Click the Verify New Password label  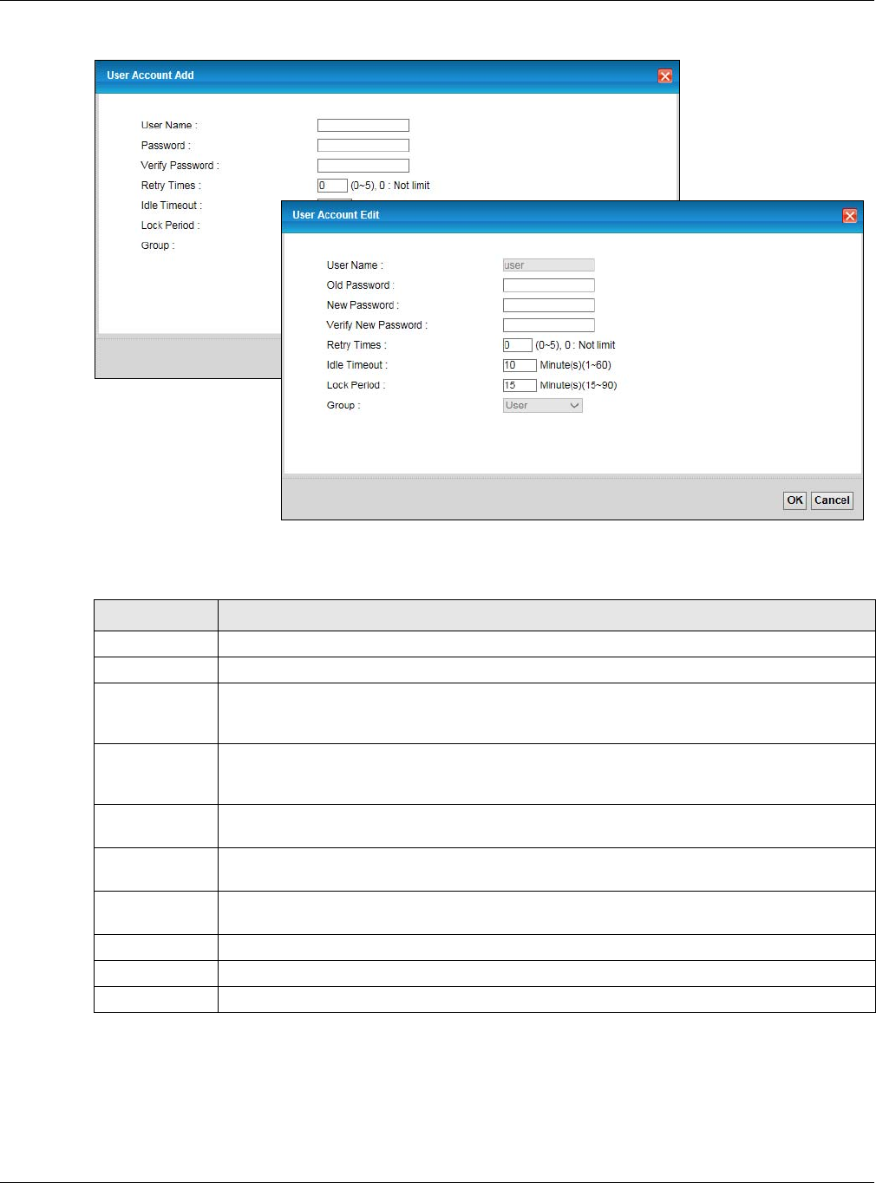coord(377,325)
